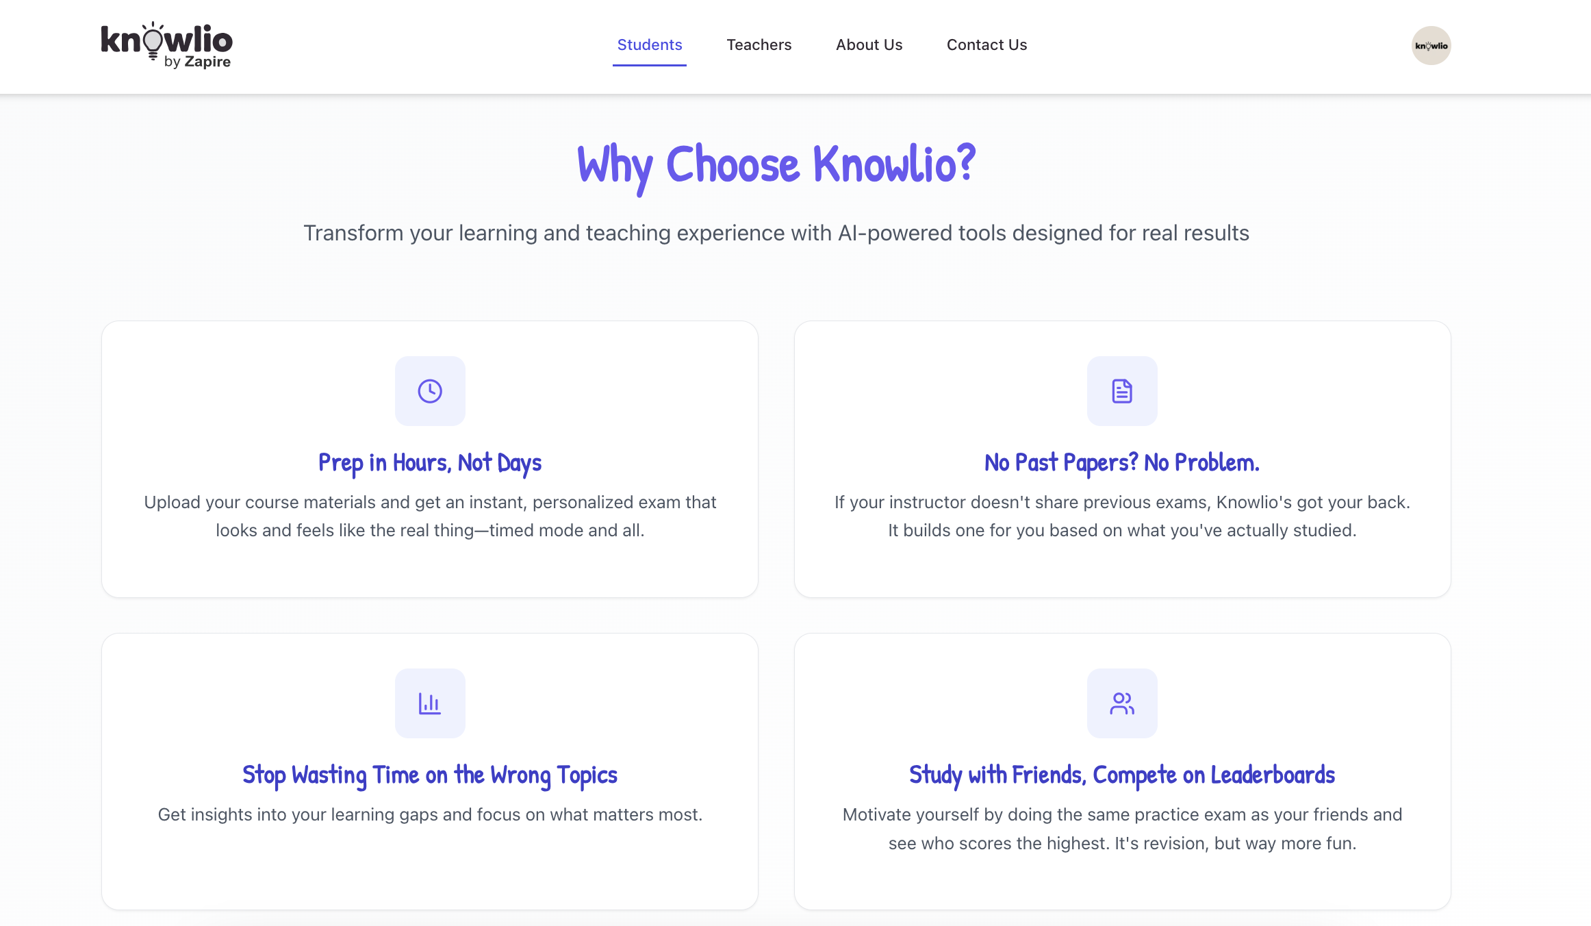The image size is (1591, 926).
Task: Click the people icon on the leaderboards card
Action: coord(1122,703)
